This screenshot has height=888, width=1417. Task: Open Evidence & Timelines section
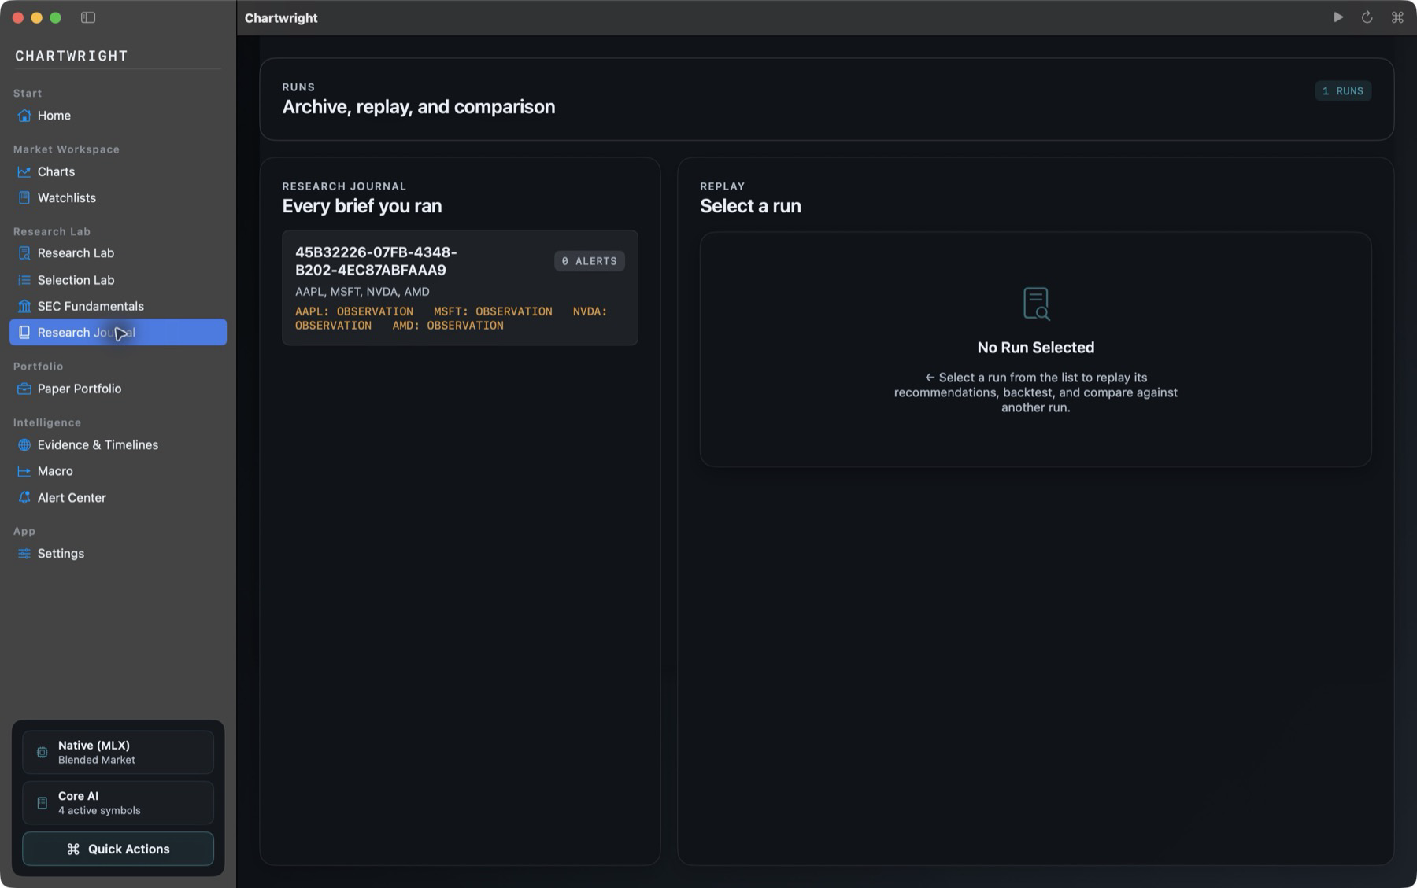pyautogui.click(x=118, y=445)
